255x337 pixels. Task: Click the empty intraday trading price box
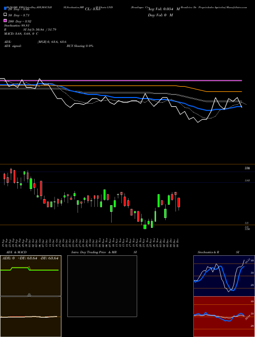[102, 286]
